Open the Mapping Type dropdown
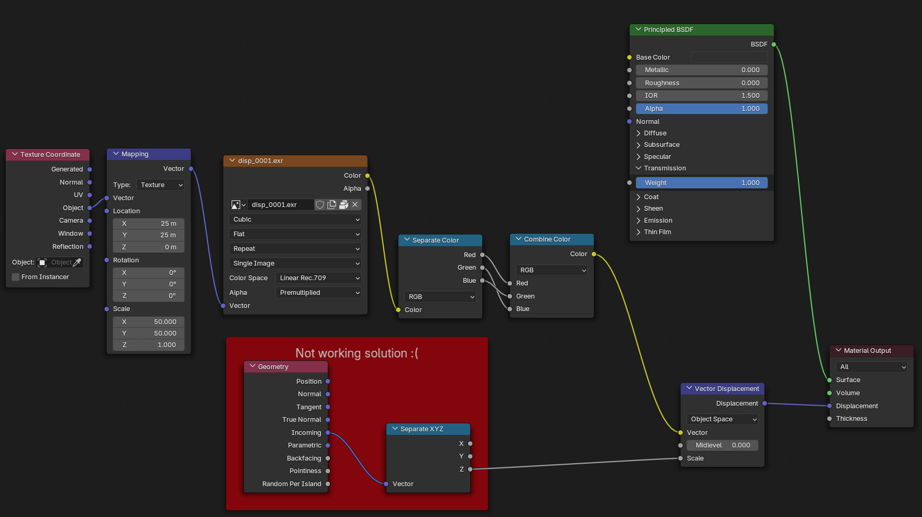 (x=161, y=185)
